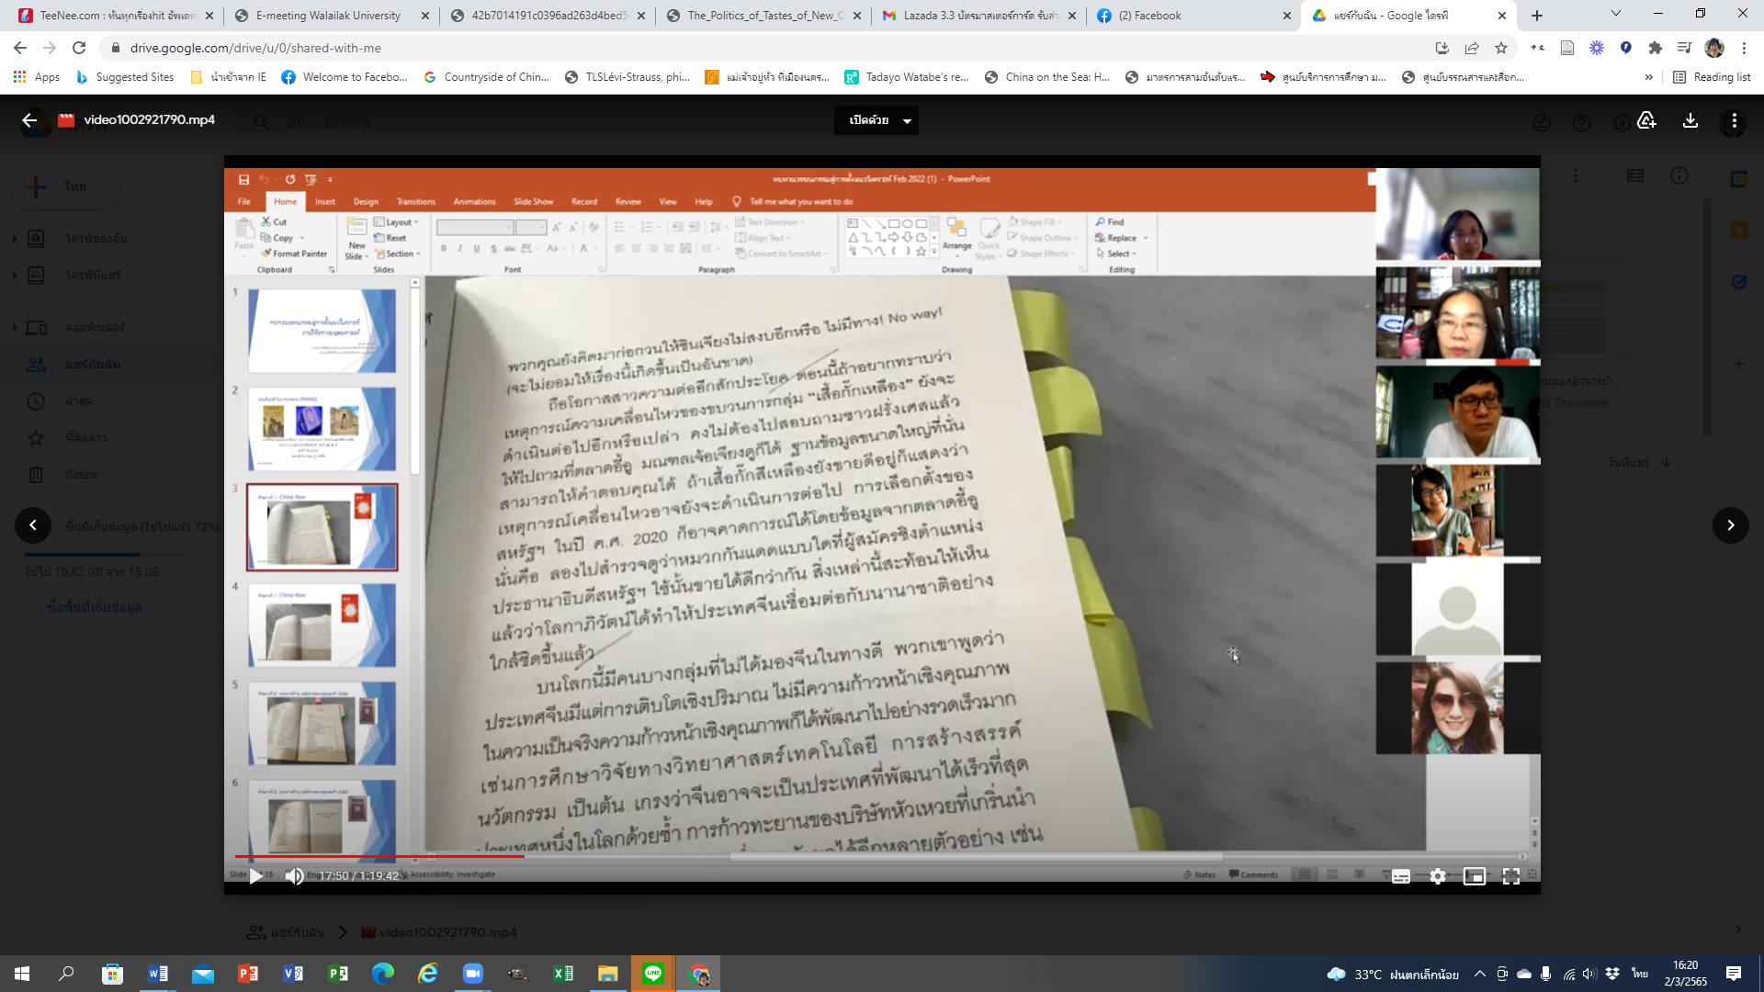Show next file arrow
1764x992 pixels.
(x=1730, y=525)
